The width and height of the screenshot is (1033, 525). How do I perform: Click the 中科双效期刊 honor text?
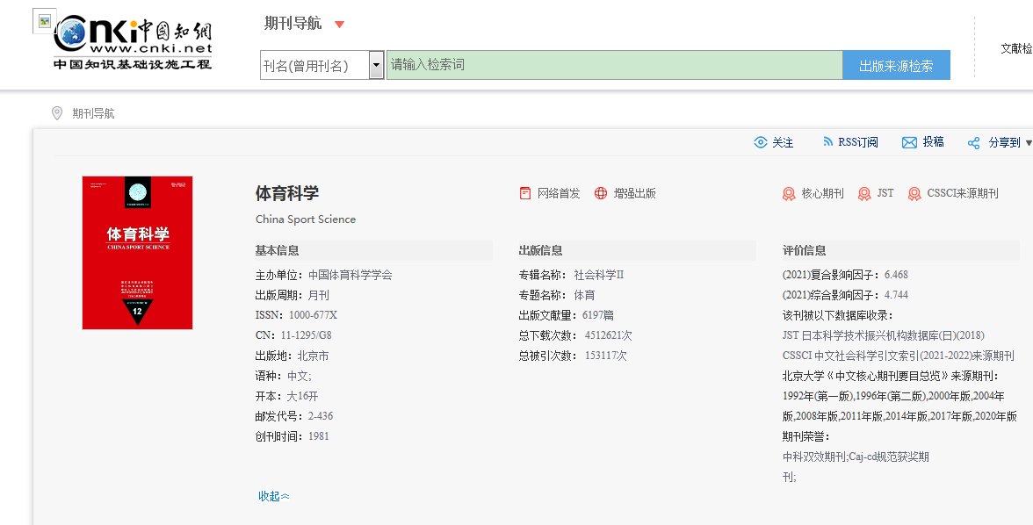point(814,457)
